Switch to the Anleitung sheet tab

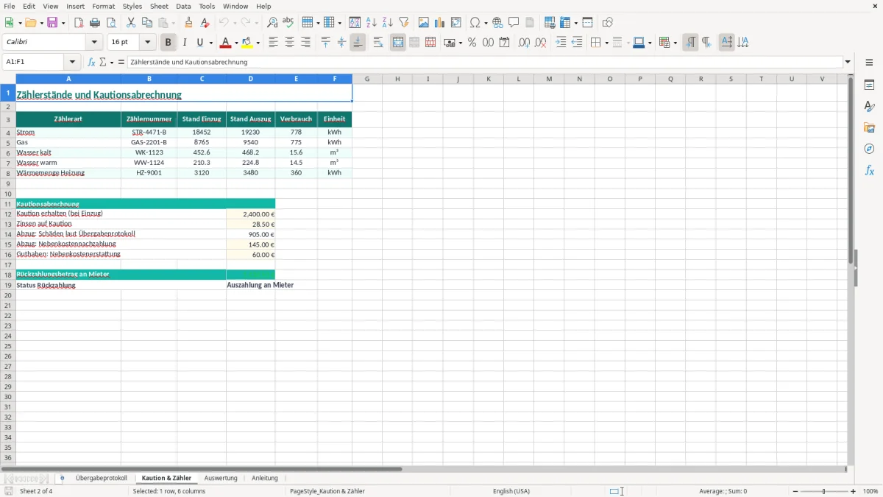coord(265,478)
